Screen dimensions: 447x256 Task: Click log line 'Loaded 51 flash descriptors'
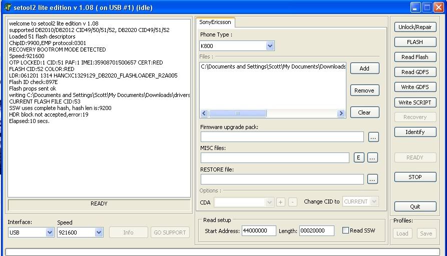(x=42, y=36)
